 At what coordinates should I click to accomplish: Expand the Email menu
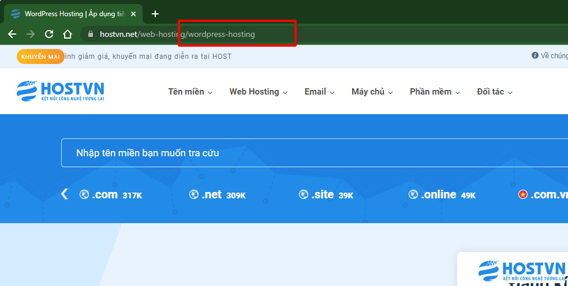pyautogui.click(x=320, y=92)
